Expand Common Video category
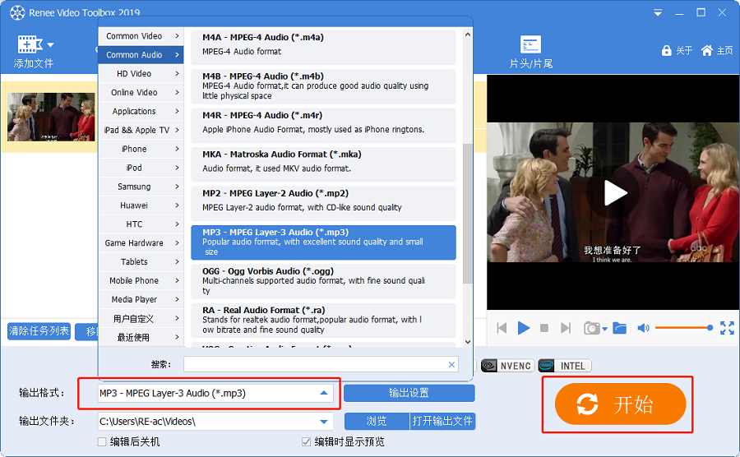Viewport: 740px width, 457px height. click(141, 36)
